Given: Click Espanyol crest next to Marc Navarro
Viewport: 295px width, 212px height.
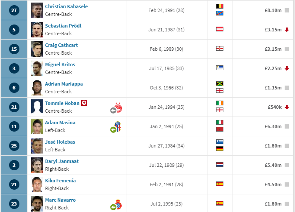Looking at the screenshot, I should tap(118, 204).
